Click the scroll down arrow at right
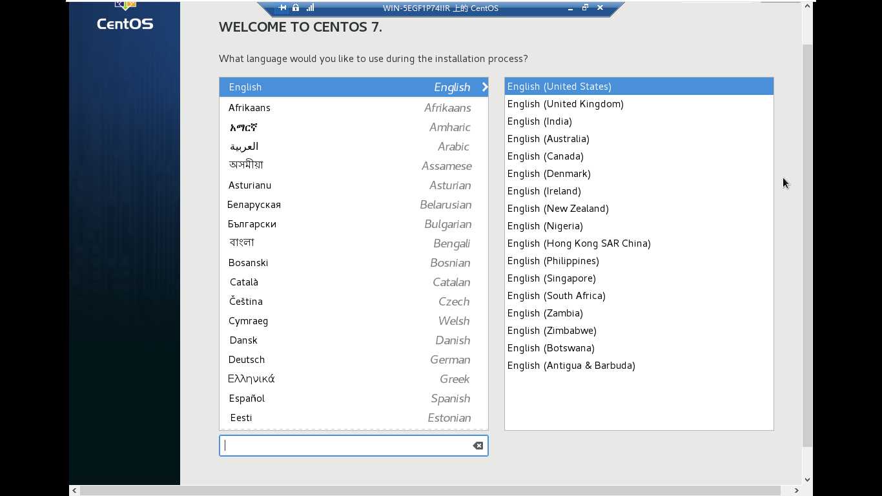The image size is (882, 496). pyautogui.click(x=807, y=480)
